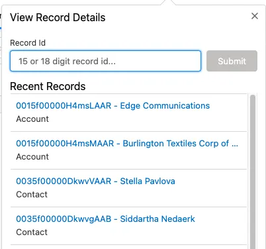
Task: Click the 0015f00000H4msLAAR record ID text
Action: [x=64, y=106]
